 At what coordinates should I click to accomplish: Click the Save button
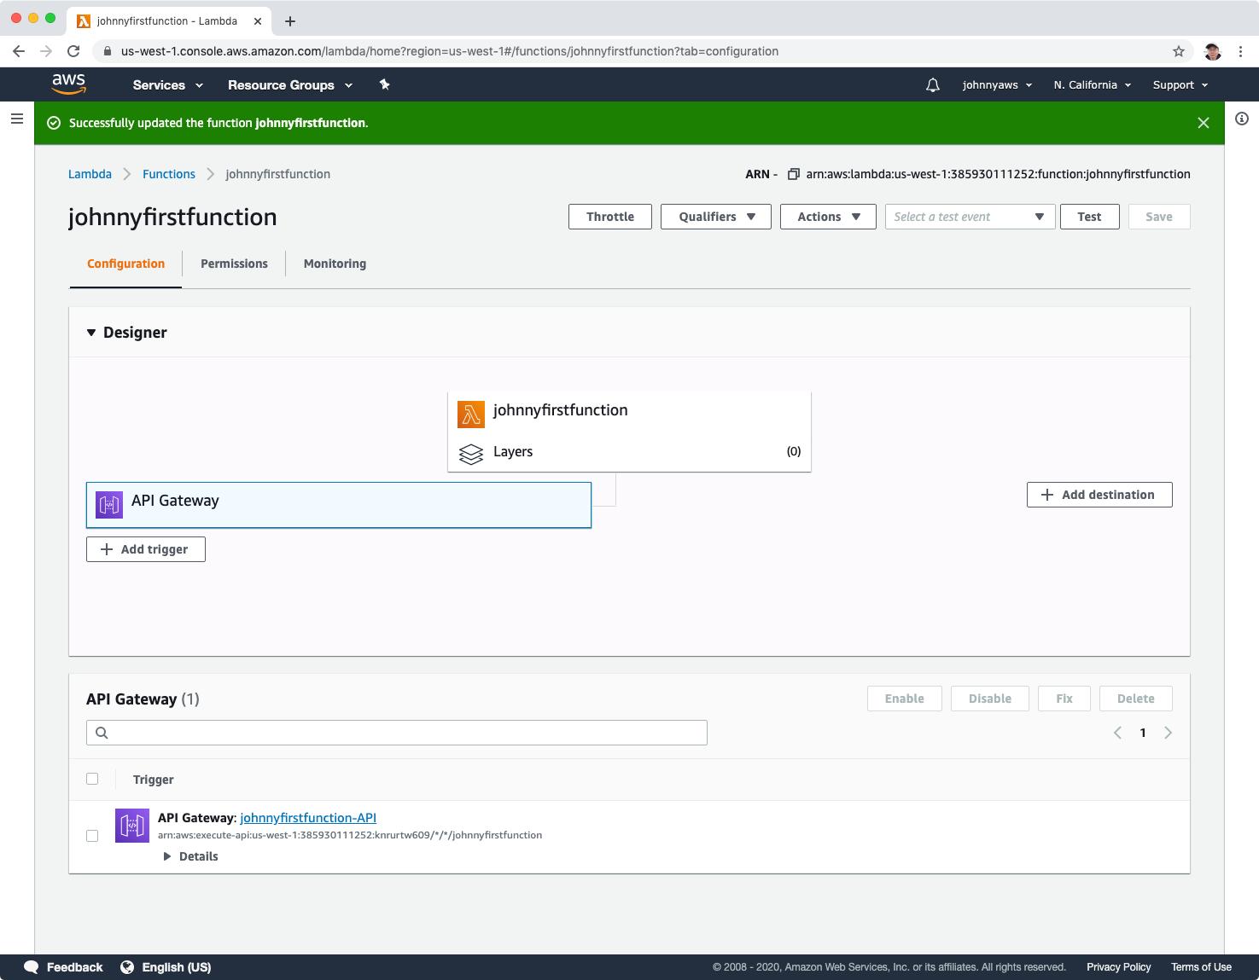tap(1159, 217)
